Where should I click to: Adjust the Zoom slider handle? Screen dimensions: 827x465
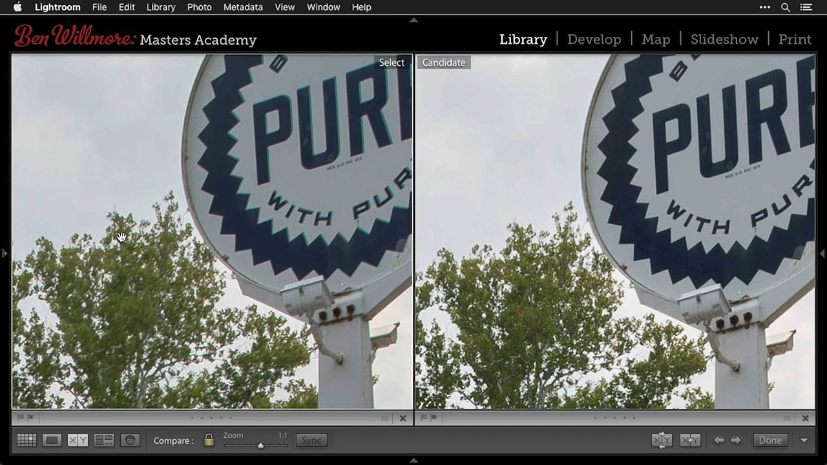pyautogui.click(x=260, y=445)
